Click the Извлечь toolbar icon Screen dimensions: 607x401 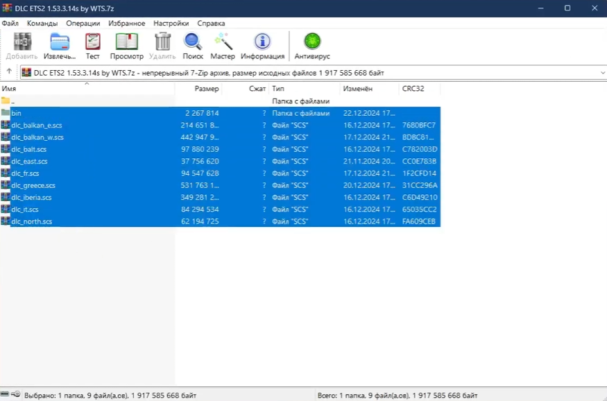click(60, 42)
